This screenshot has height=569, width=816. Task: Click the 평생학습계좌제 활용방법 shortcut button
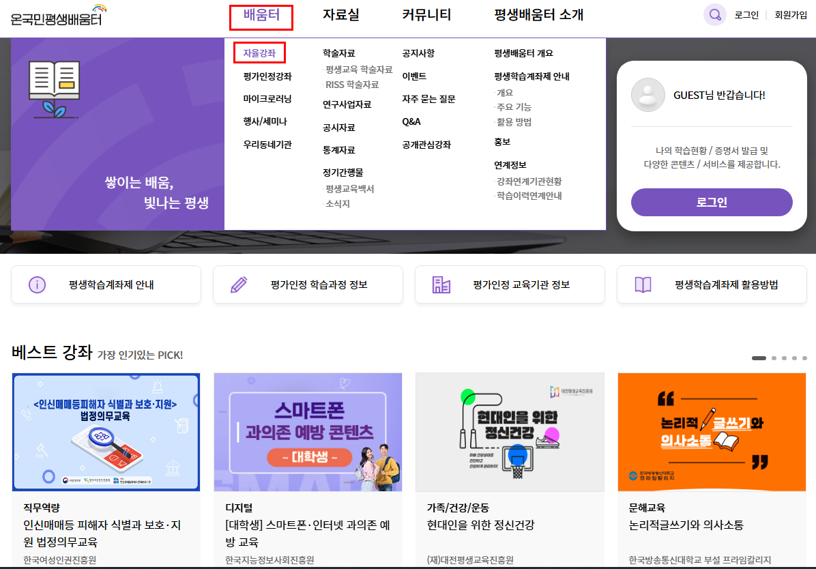pos(712,284)
